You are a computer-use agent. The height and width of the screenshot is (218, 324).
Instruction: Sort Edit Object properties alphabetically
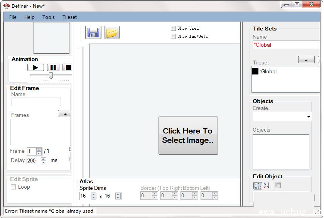click(266, 186)
